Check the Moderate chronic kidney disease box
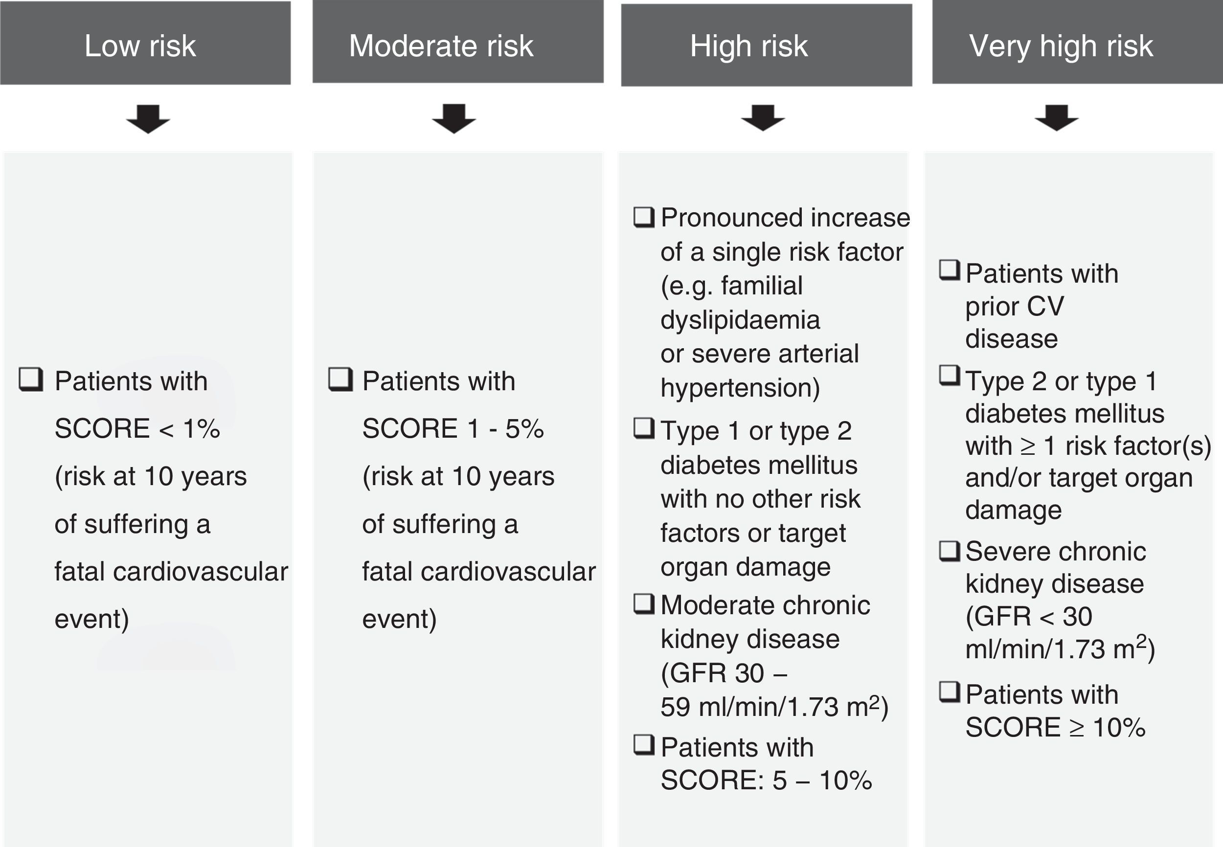 644,603
